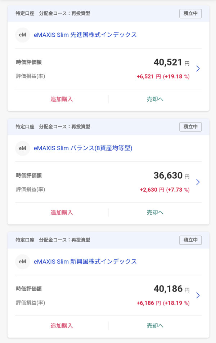The width and height of the screenshot is (216, 343).
Task: Open eMAXIS Slim 新興国株式インデックス fund link
Action: click(x=85, y=262)
